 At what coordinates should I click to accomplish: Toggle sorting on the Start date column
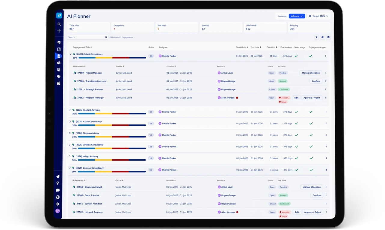point(242,47)
